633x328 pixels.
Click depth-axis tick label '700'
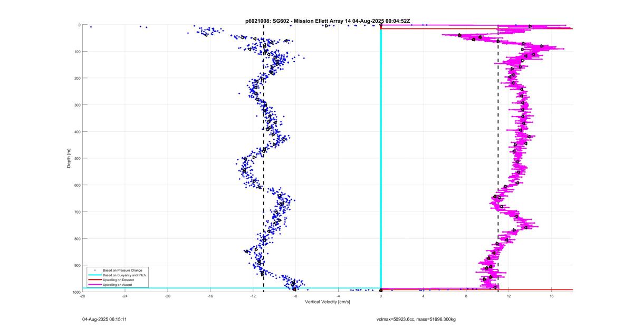[76, 212]
